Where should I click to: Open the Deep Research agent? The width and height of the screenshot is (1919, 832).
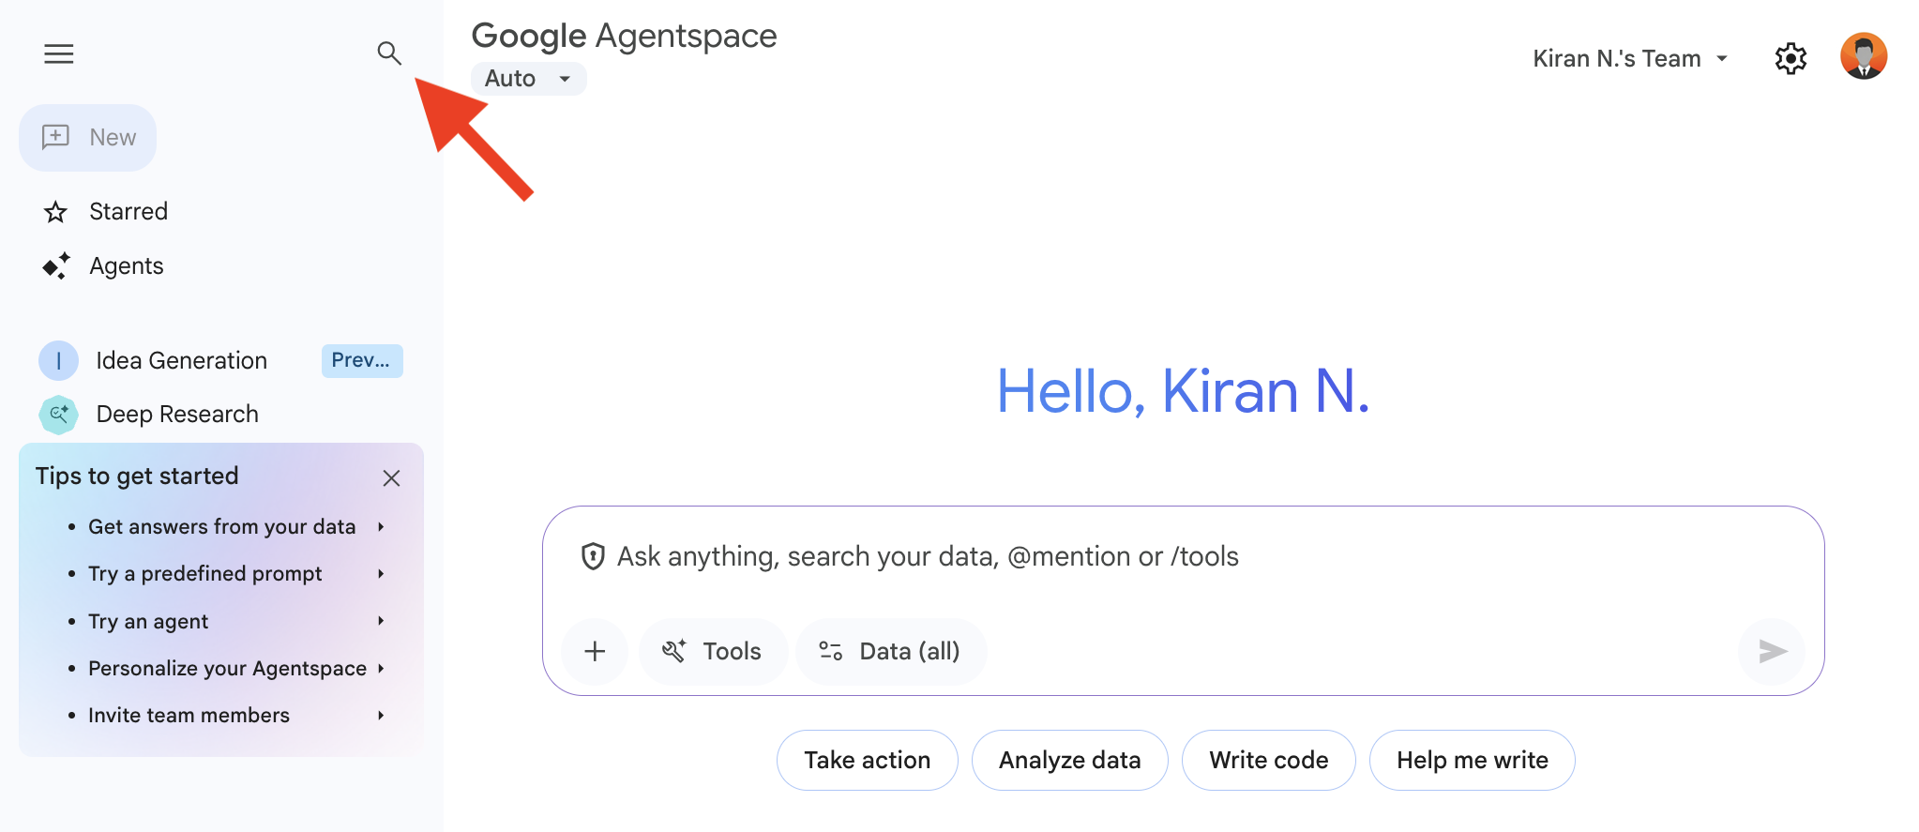pyautogui.click(x=176, y=415)
